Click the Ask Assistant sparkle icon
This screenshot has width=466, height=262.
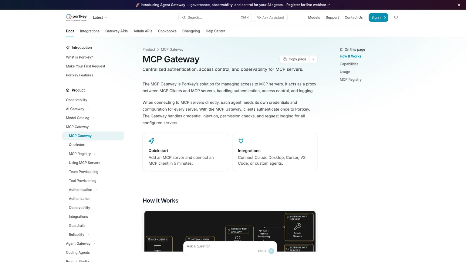pyautogui.click(x=259, y=18)
